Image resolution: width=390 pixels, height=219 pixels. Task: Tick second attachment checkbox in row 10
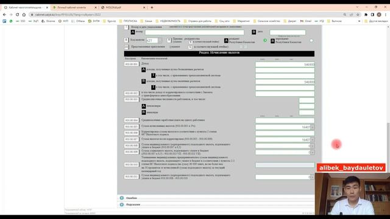pos(246,47)
